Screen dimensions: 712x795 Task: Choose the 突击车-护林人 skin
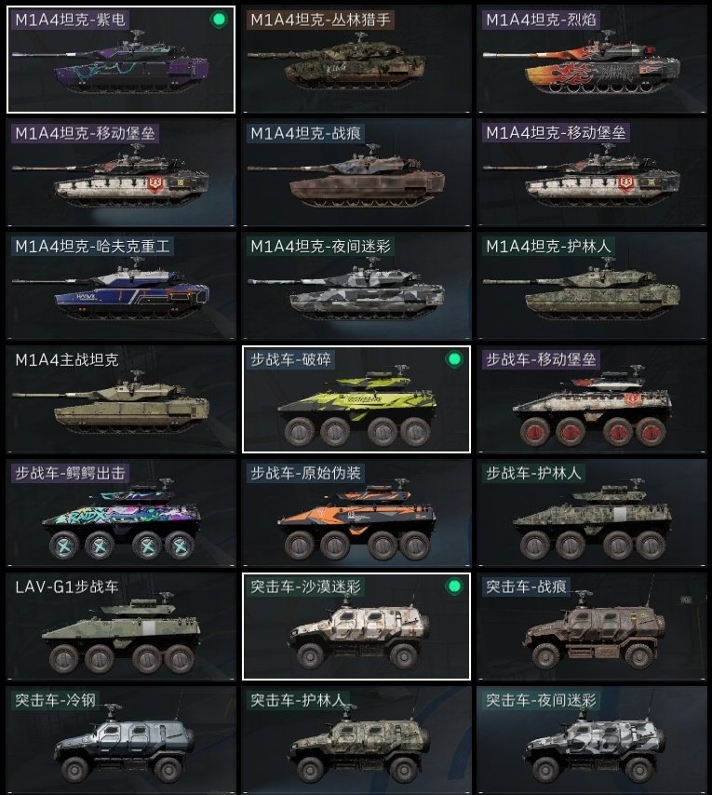tap(356, 740)
